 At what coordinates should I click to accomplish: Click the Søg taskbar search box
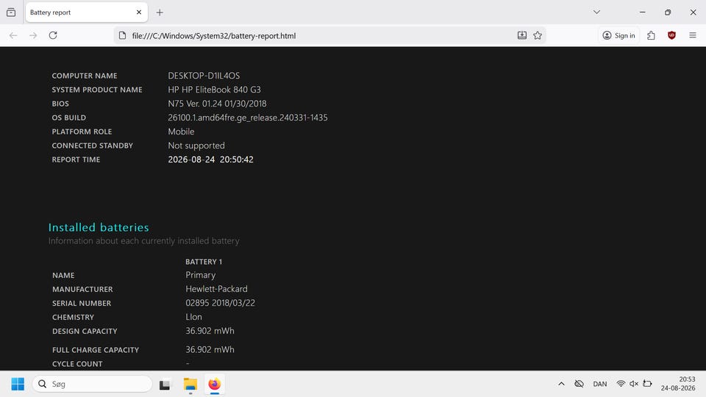(x=93, y=384)
